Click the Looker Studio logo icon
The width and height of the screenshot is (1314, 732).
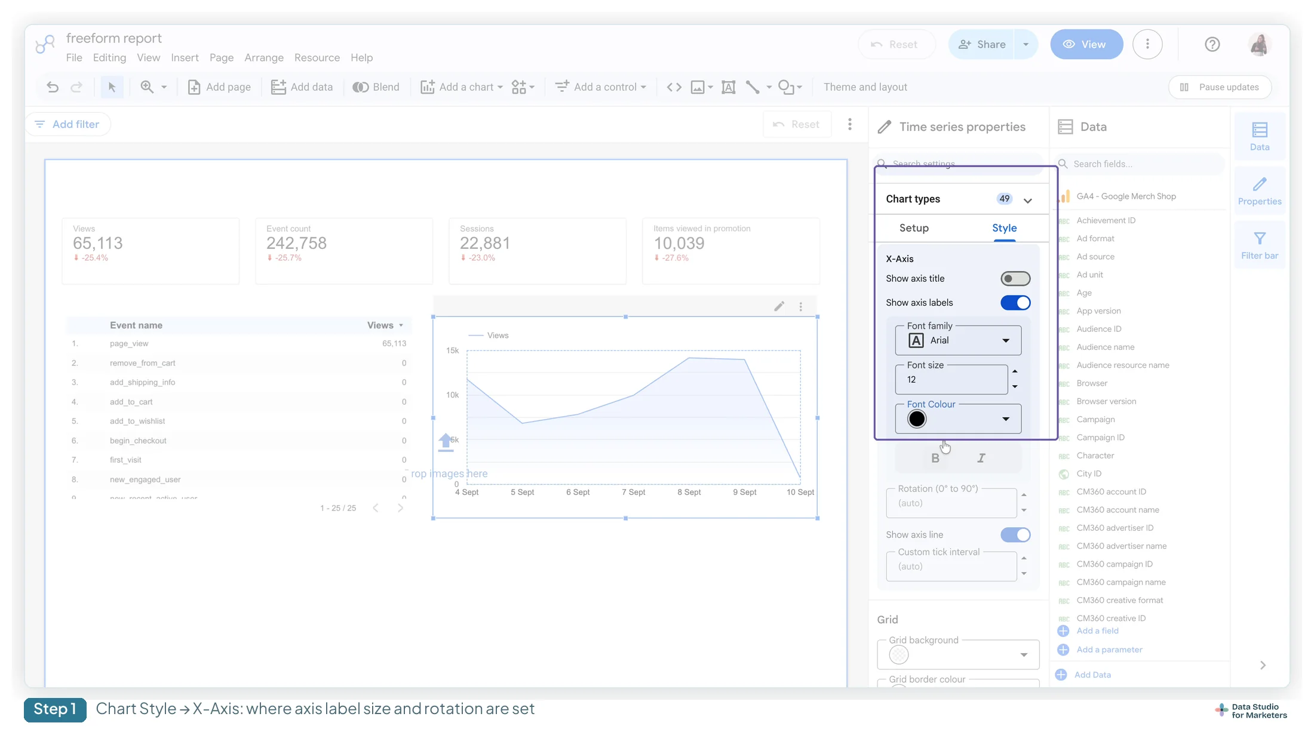45,44
